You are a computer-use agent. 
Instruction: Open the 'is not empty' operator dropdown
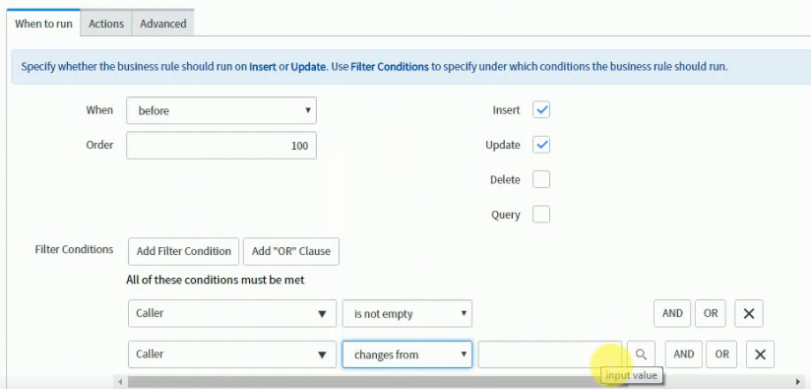407,313
